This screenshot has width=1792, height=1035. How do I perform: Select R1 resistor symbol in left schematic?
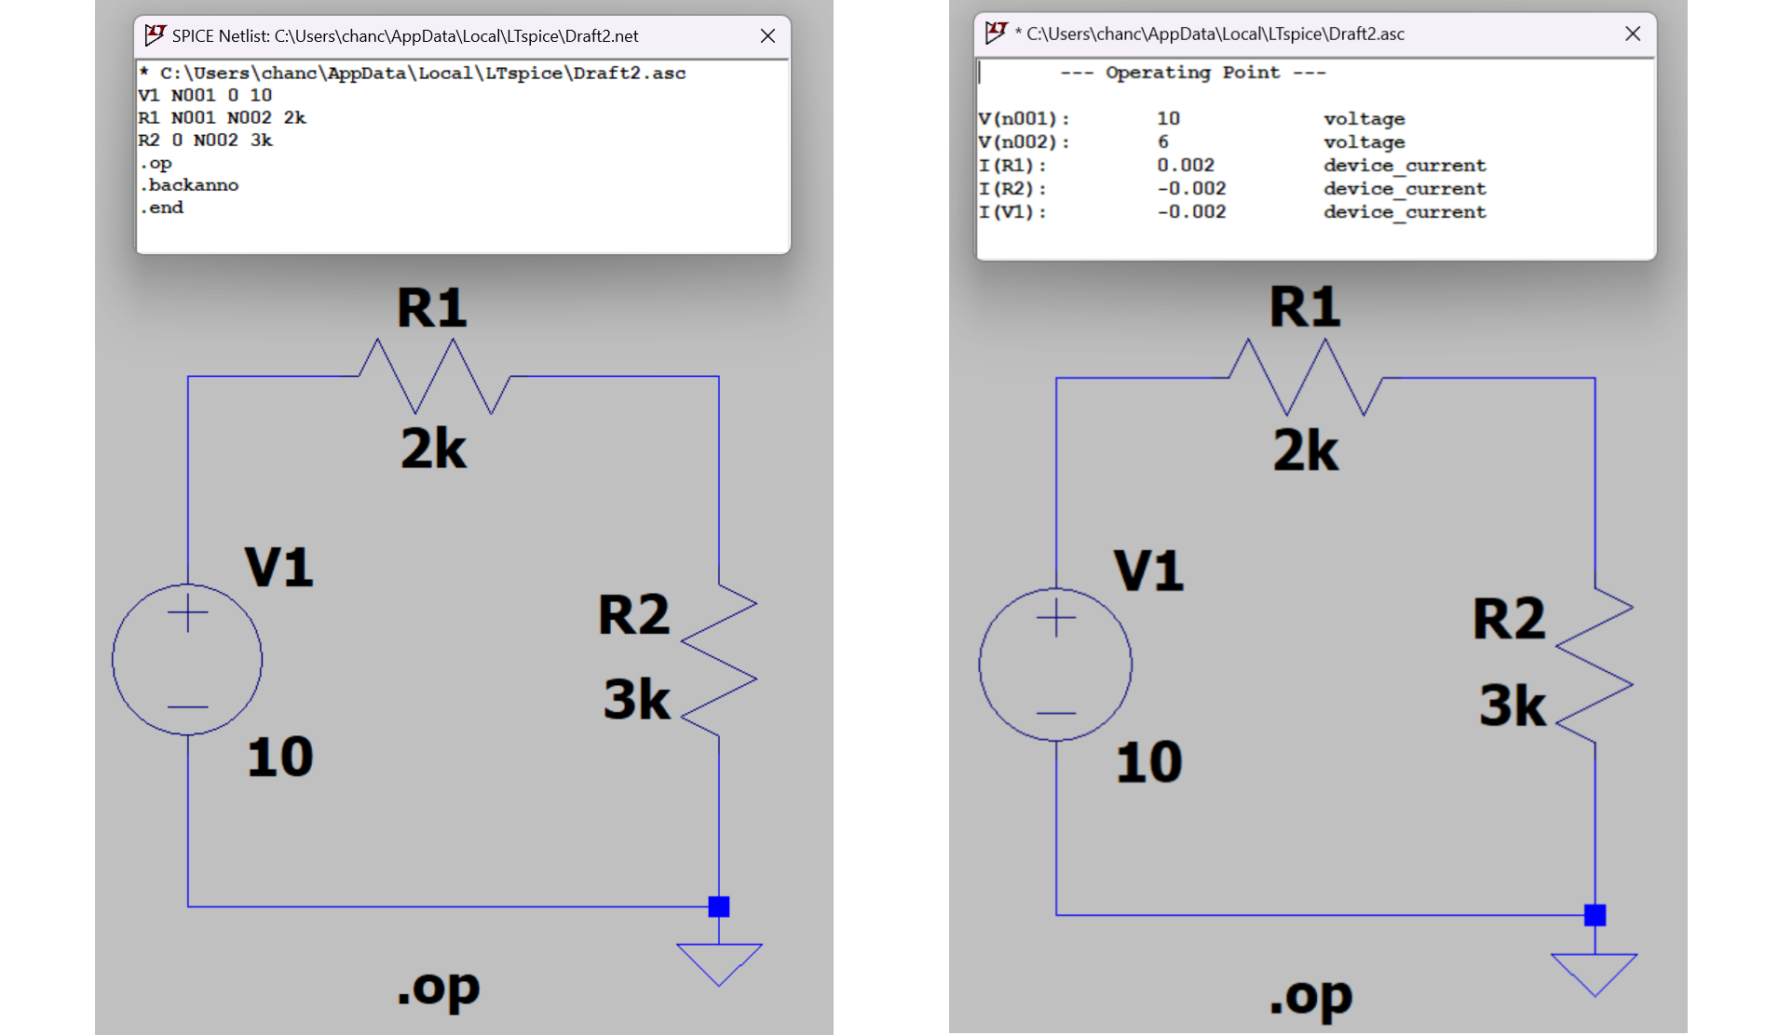tap(434, 377)
